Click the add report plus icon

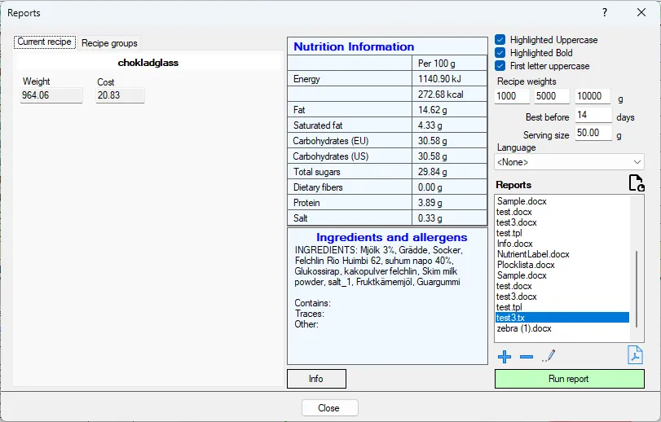(505, 357)
